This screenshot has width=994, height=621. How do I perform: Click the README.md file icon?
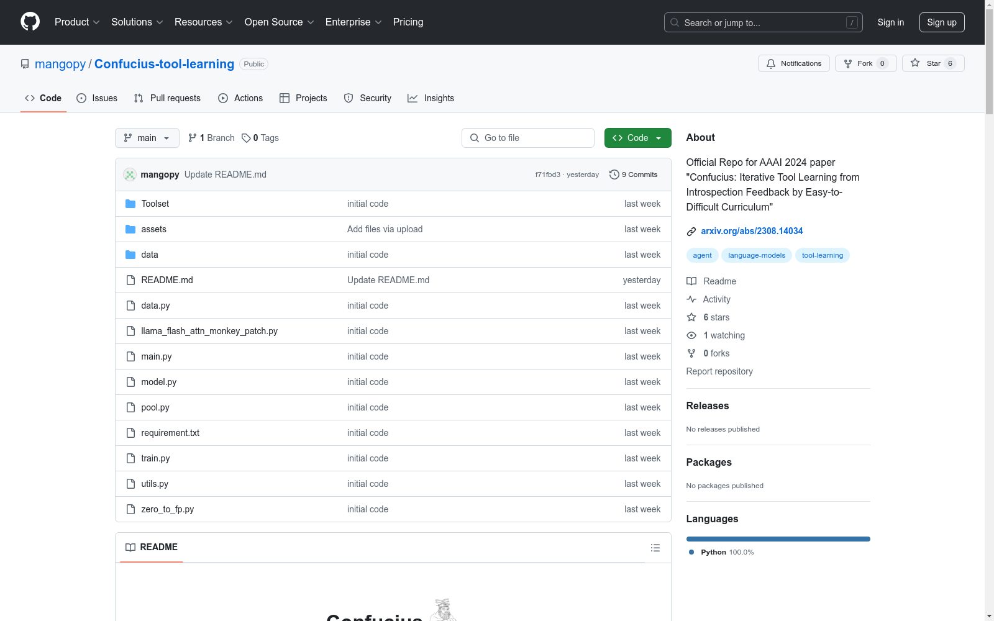coord(130,280)
